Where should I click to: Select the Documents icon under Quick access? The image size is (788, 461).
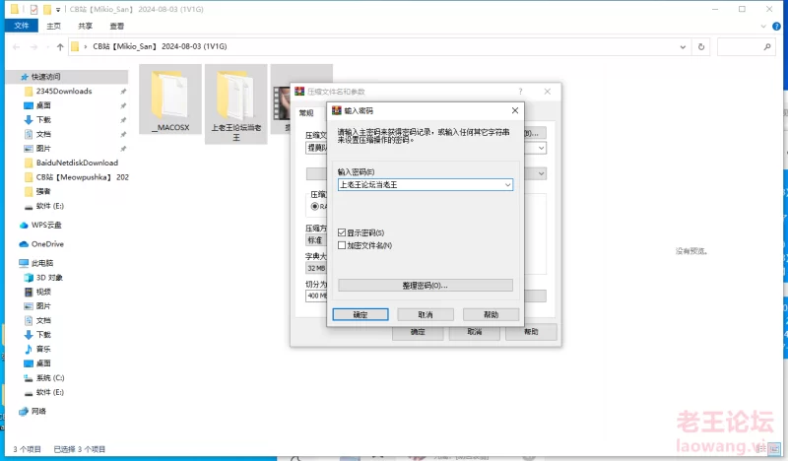click(x=29, y=134)
